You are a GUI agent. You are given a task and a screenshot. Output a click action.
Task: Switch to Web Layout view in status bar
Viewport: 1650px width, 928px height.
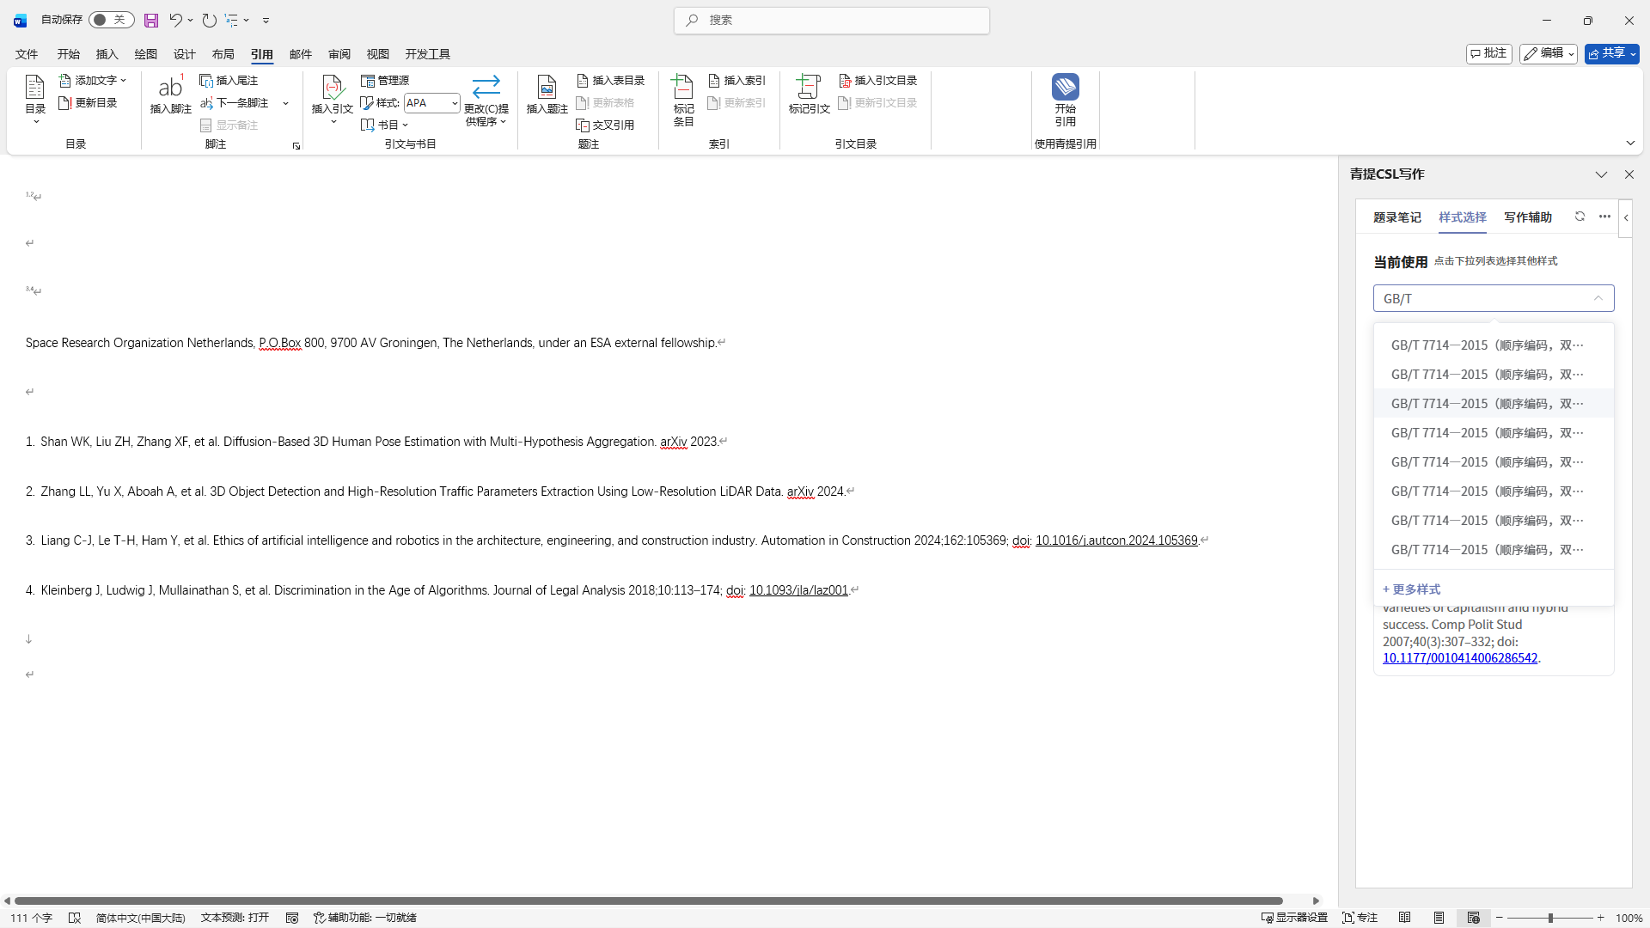pos(1473,918)
